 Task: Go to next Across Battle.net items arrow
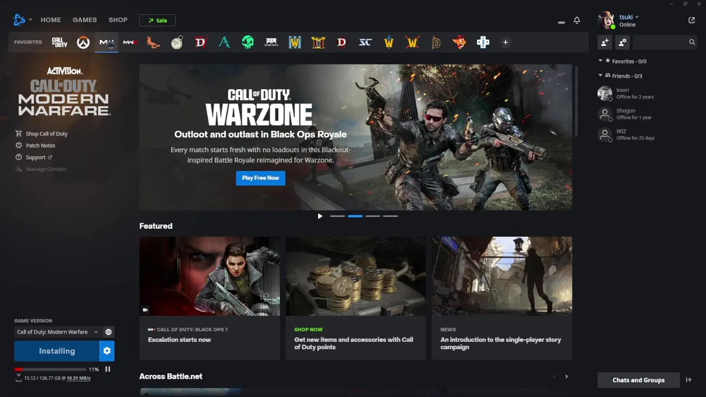(566, 377)
